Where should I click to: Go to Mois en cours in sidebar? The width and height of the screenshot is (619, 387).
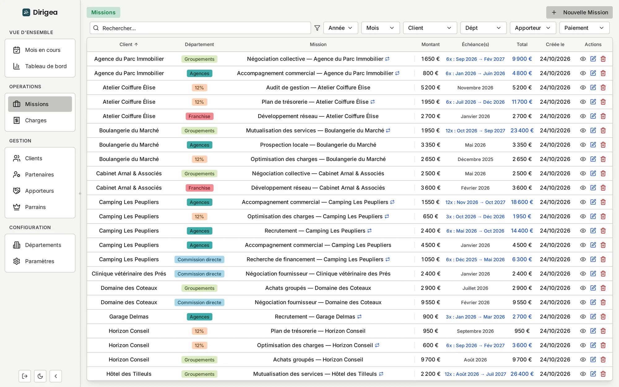(40, 50)
